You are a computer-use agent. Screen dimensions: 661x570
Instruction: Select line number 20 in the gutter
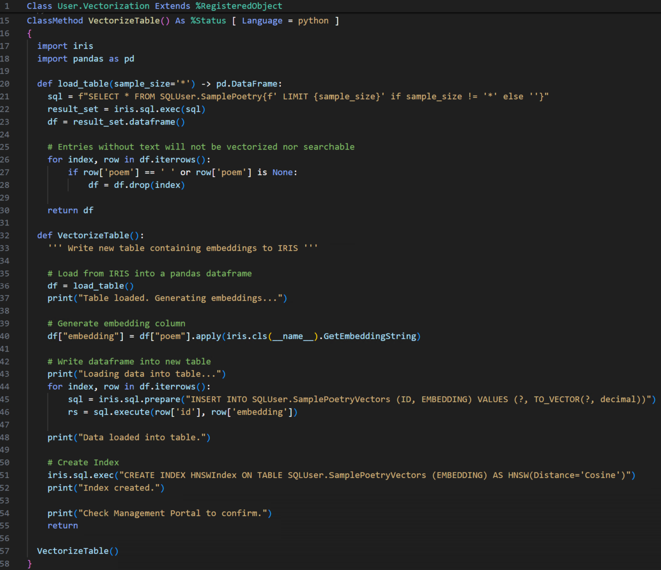(x=5, y=84)
